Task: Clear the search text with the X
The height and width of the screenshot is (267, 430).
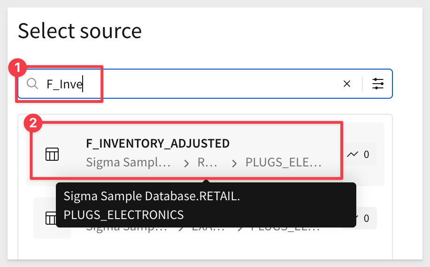Action: click(x=347, y=84)
